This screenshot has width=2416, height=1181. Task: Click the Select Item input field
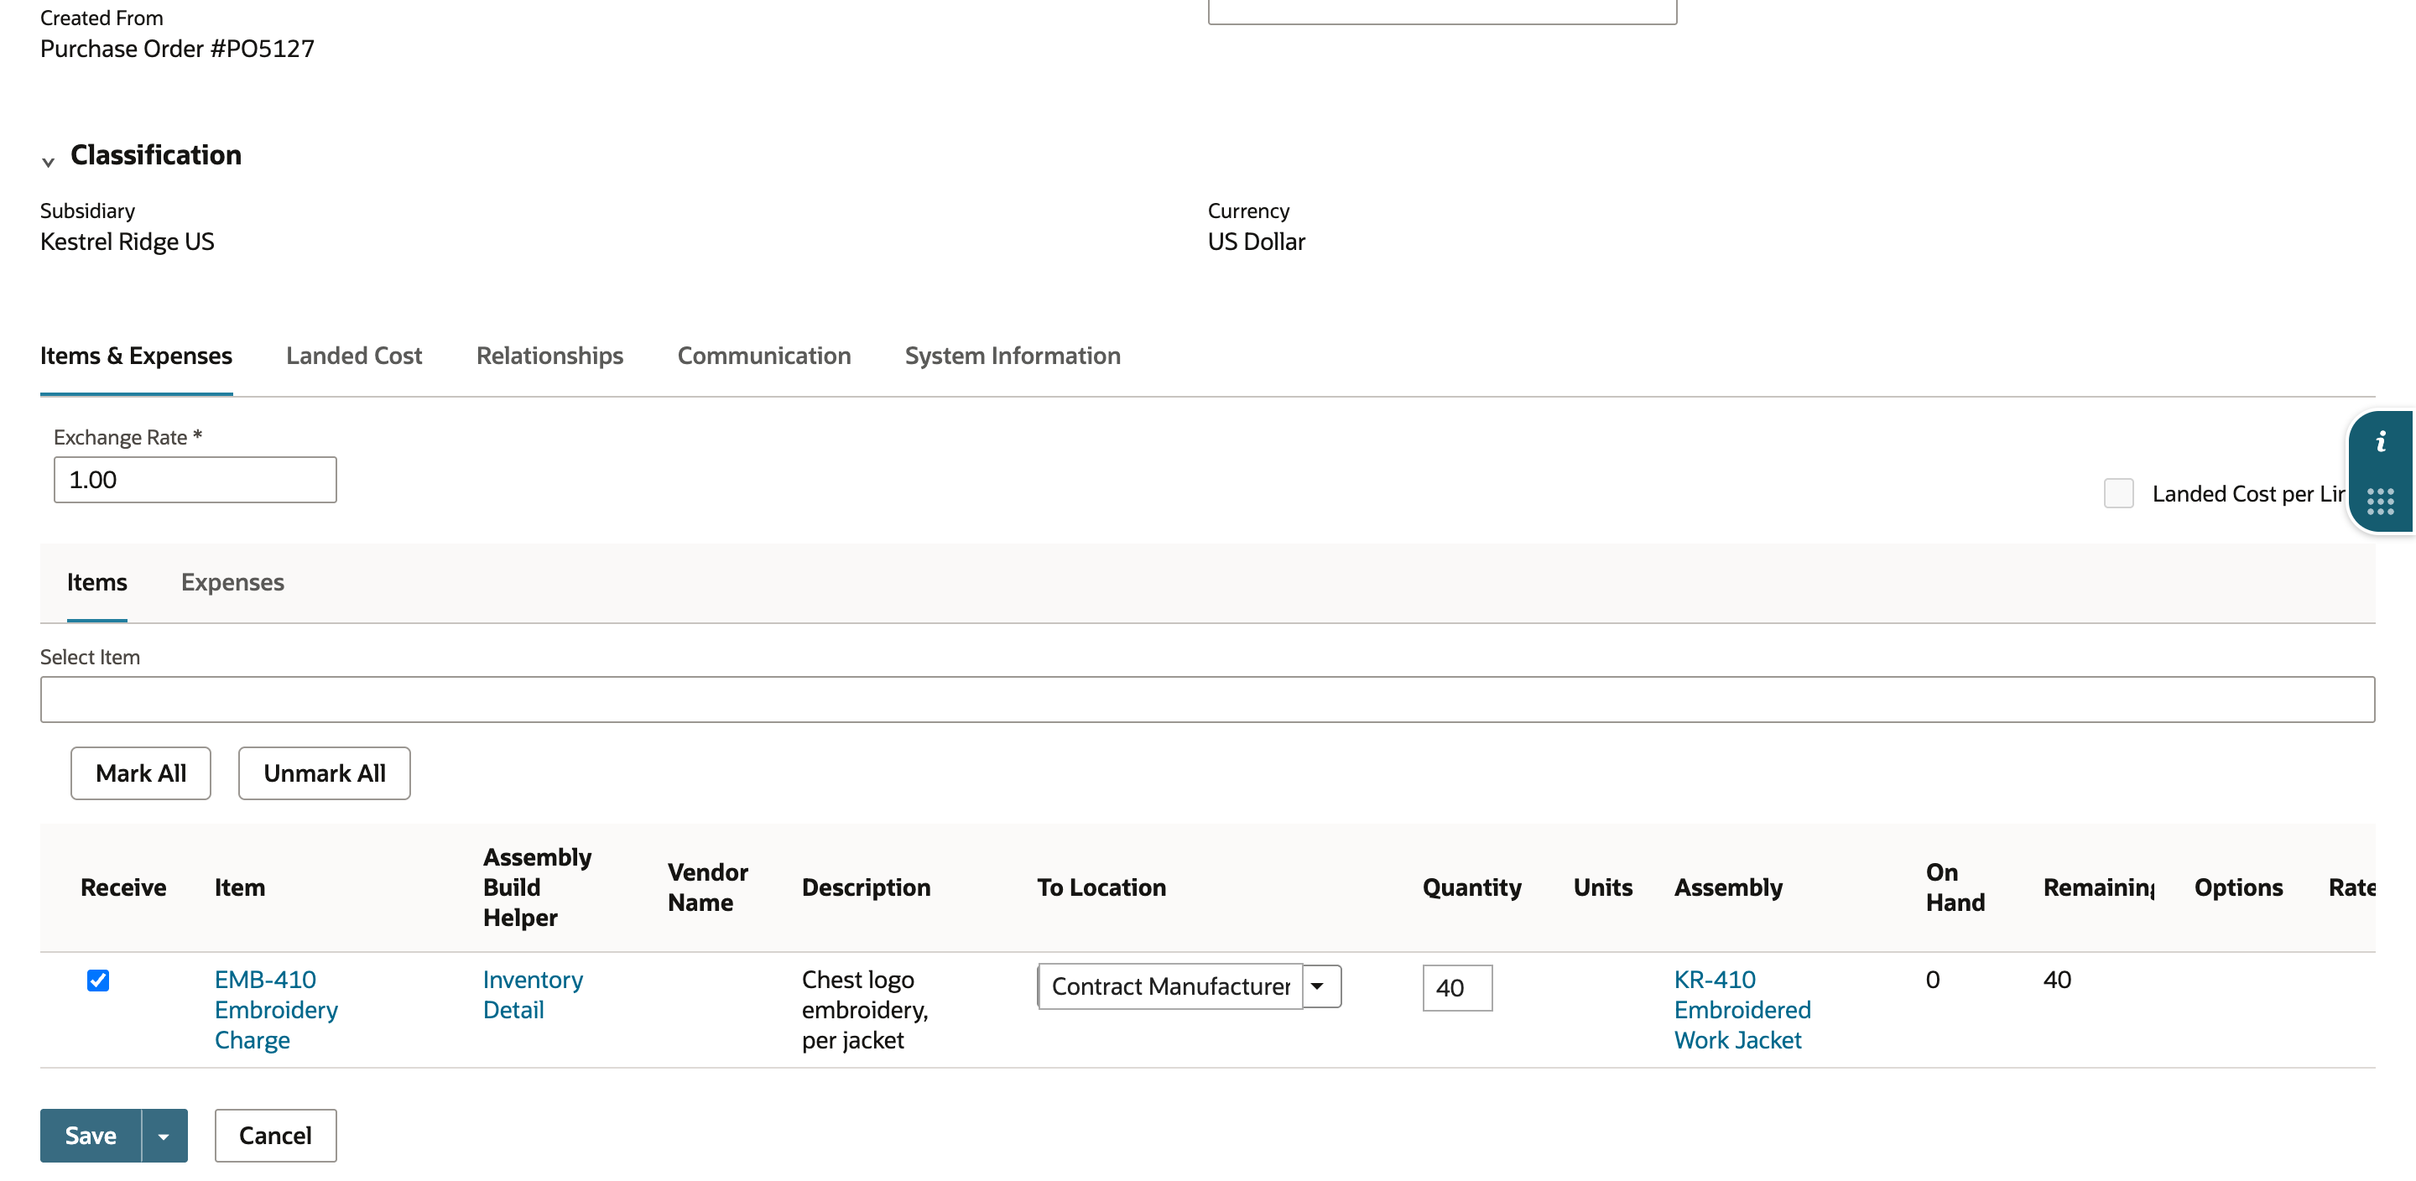click(1207, 700)
